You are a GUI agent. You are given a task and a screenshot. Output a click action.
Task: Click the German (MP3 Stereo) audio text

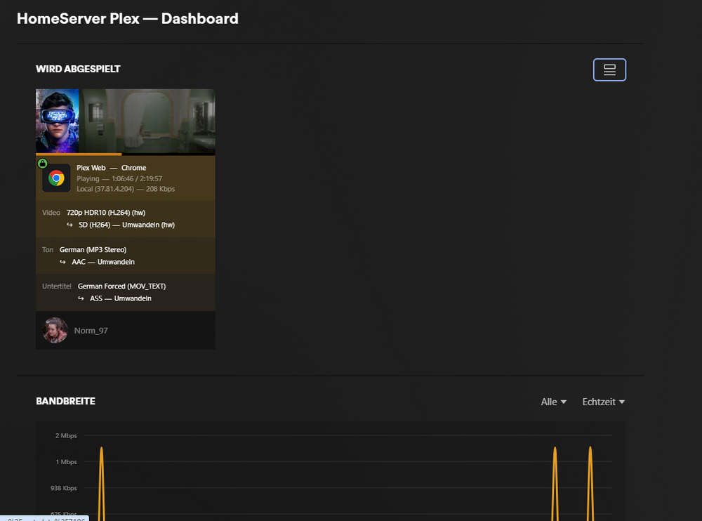click(93, 249)
